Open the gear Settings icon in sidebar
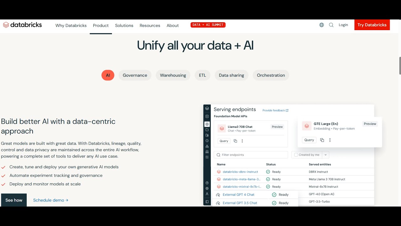The image size is (401, 226). [207, 188]
